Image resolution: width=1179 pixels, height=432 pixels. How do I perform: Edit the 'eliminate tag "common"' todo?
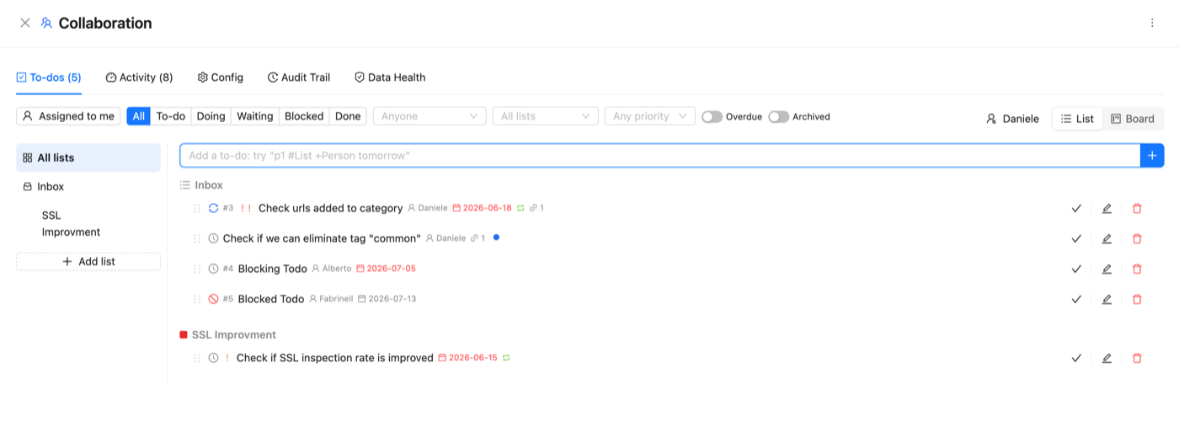point(1107,239)
